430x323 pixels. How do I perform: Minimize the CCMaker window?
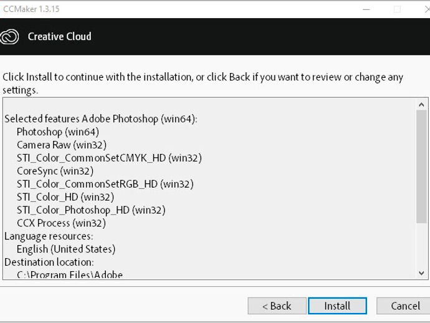pyautogui.click(x=366, y=9)
